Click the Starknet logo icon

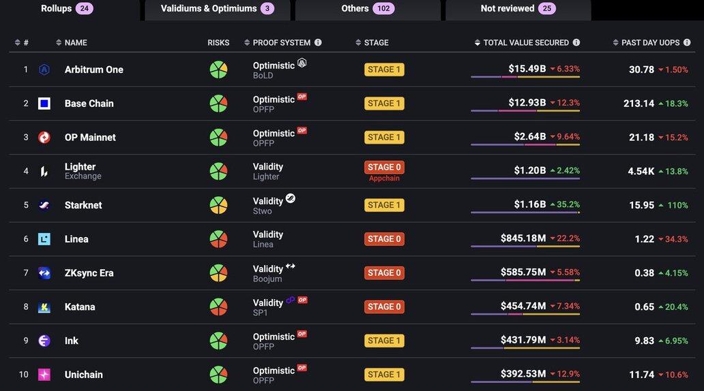pos(44,205)
